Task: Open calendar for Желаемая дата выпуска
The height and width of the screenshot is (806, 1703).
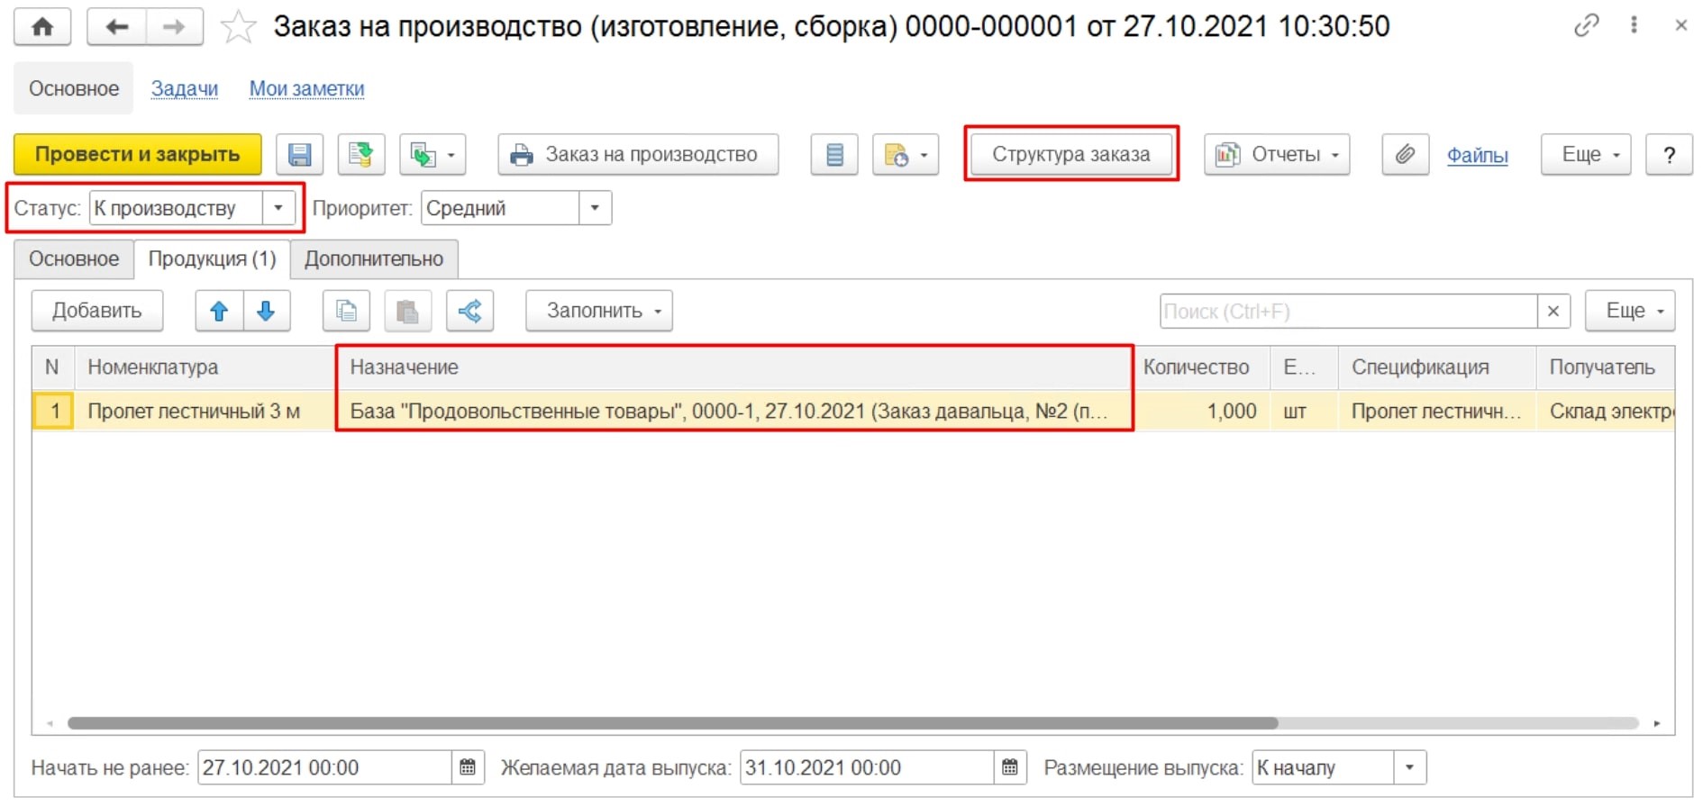Action: coord(1010,768)
